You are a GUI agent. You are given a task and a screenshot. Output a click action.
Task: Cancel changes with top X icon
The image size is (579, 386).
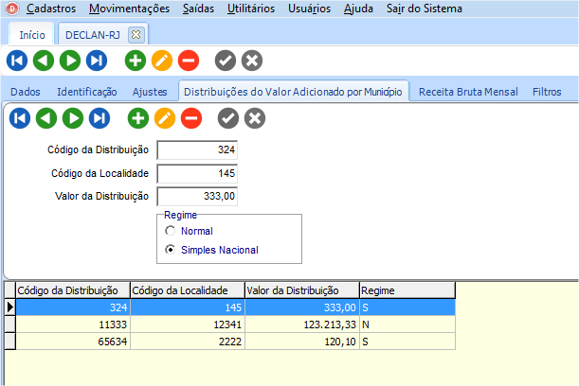(x=252, y=61)
